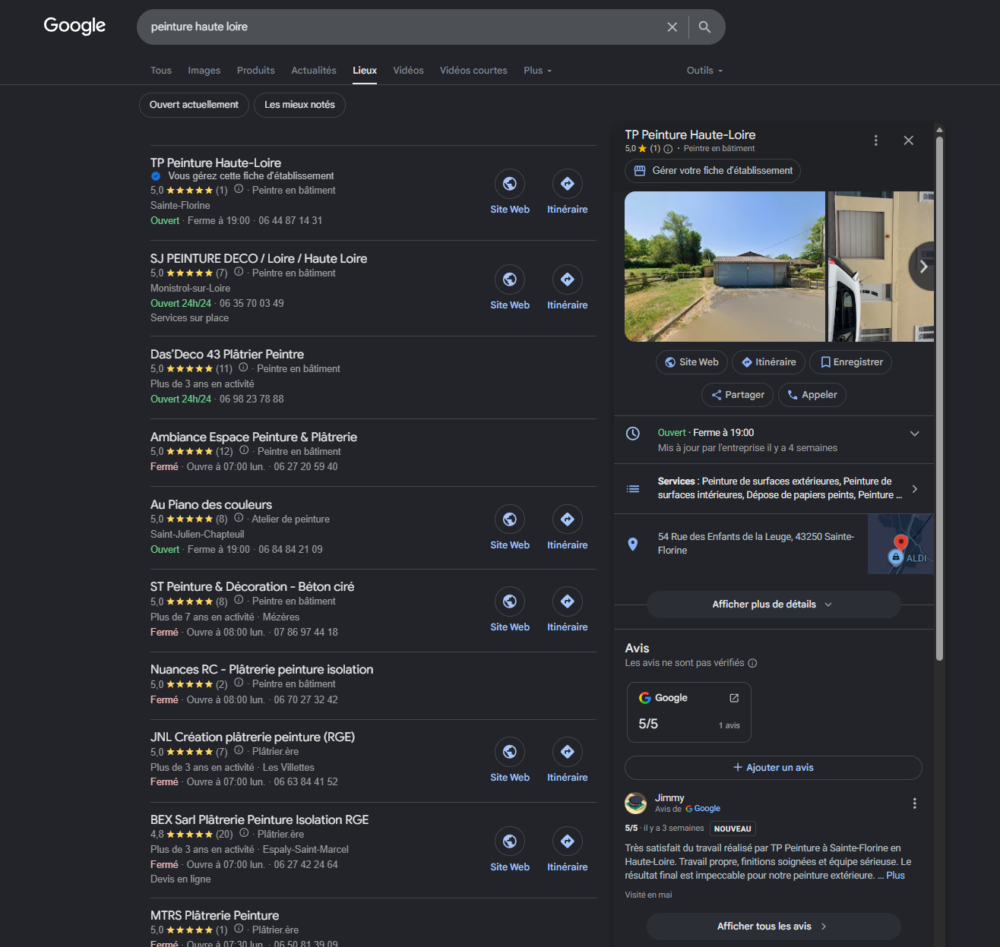Open the three-dot menu of business panel
This screenshot has height=947, width=1000.
876,140
